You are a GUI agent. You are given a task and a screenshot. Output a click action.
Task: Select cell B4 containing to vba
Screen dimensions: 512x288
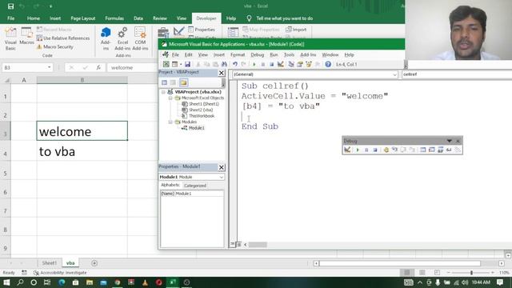82,151
